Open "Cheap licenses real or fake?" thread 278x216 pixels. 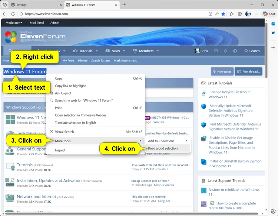[x=150, y=181]
